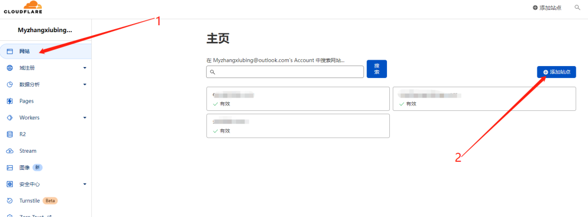Click the search magnifier icon in top bar

tap(578, 7)
